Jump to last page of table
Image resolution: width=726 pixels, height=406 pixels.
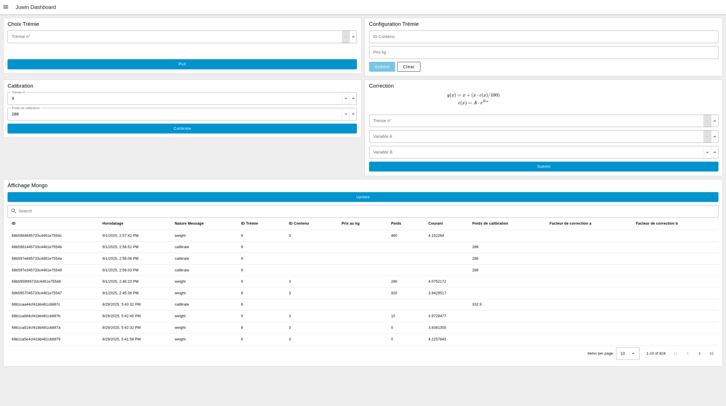coord(711,354)
